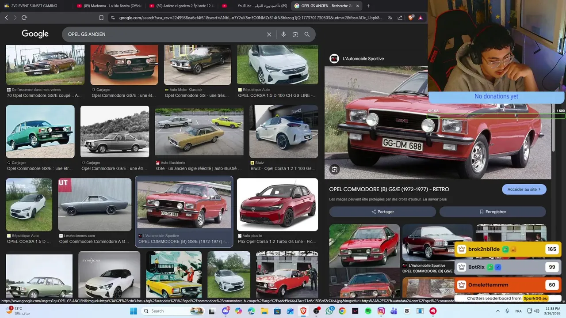Viewport: 566px width, 318px height.
Task: Open the green Opel Commodore Carjager thumbnail
Action: [x=40, y=132]
